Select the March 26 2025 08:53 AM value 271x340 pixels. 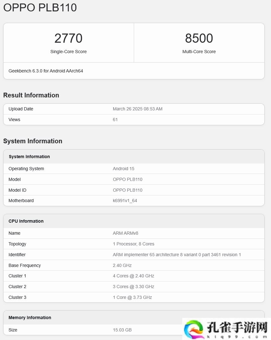138,109
